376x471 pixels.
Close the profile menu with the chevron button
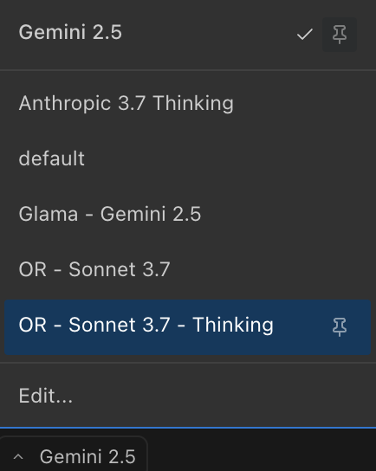18,457
